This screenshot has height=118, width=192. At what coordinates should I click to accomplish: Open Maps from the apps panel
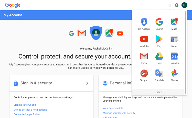pos(174,24)
